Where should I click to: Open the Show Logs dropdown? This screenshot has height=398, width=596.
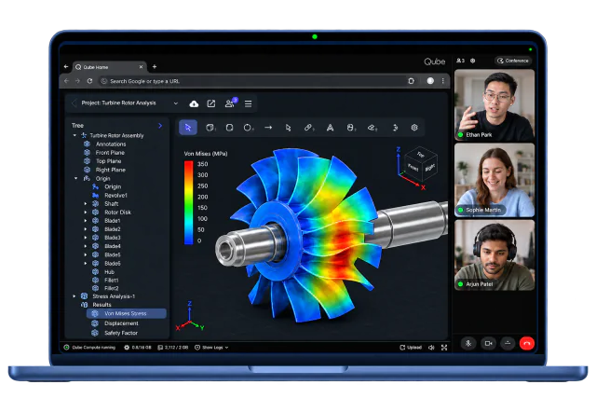211,348
